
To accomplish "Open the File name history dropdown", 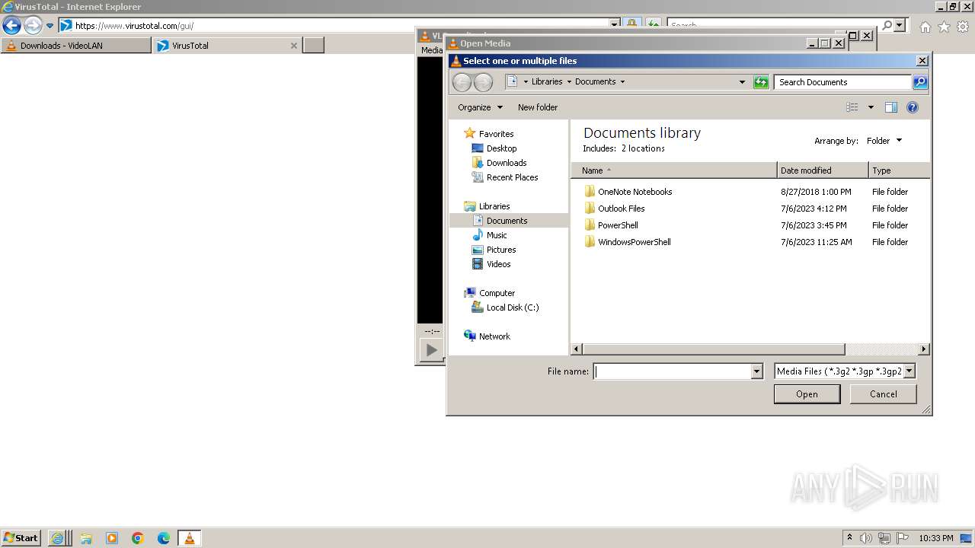I will pos(756,371).
